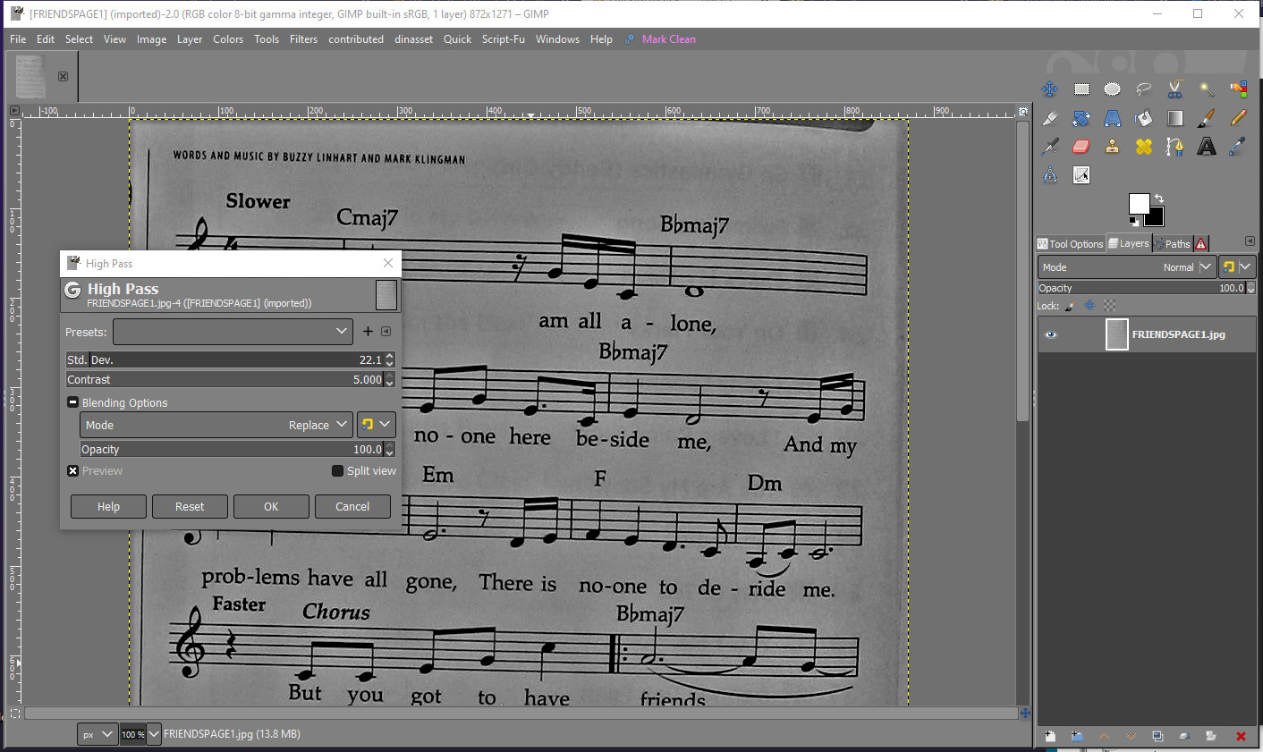Viewport: 1263px width, 752px height.
Task: Hide the FRIENDSPAGE1.jpg layer using eye icon
Action: 1051,334
